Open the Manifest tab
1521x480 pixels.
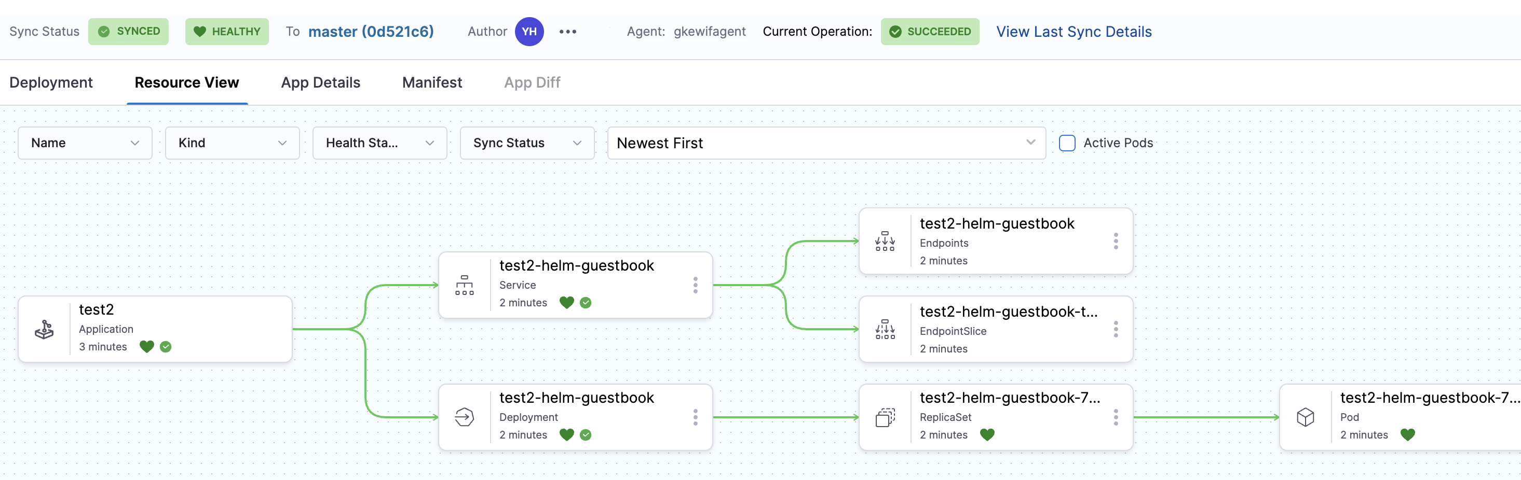point(432,82)
